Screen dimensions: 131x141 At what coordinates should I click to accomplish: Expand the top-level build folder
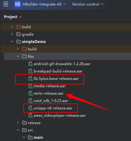(x=12, y=27)
